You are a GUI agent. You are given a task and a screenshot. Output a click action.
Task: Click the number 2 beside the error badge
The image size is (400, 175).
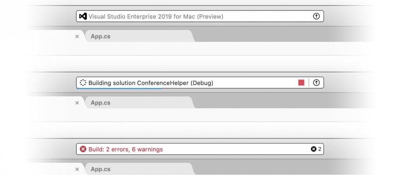pos(320,149)
